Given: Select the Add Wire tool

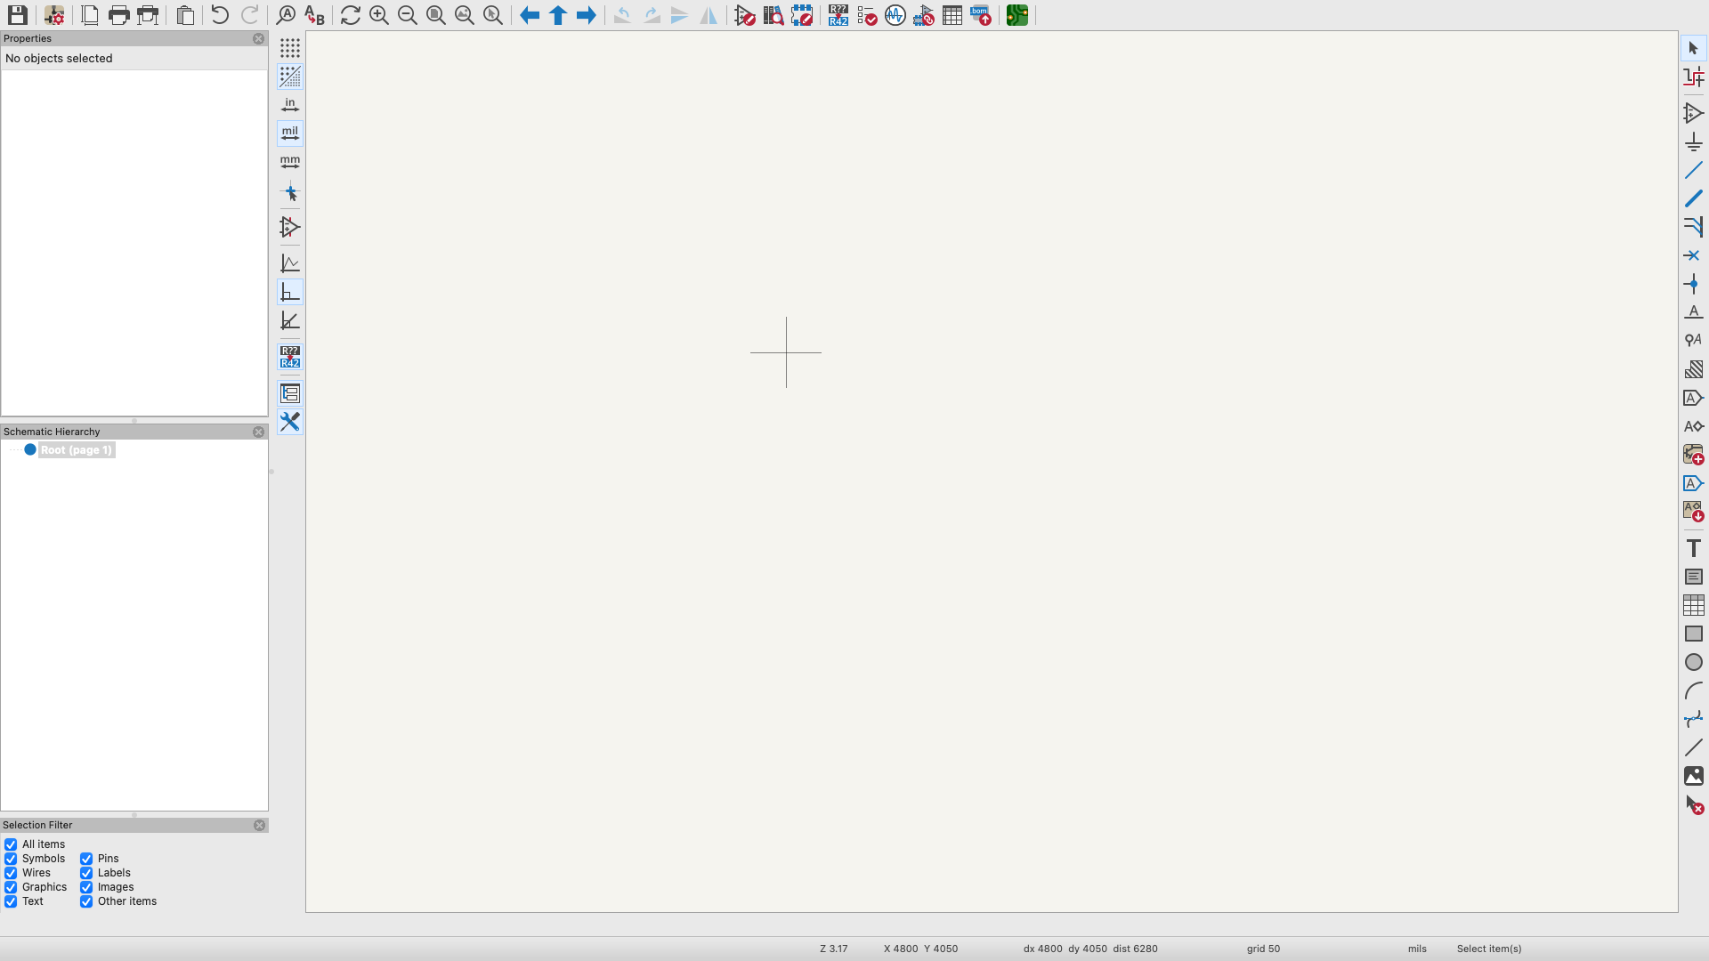Looking at the screenshot, I should pyautogui.click(x=1693, y=170).
